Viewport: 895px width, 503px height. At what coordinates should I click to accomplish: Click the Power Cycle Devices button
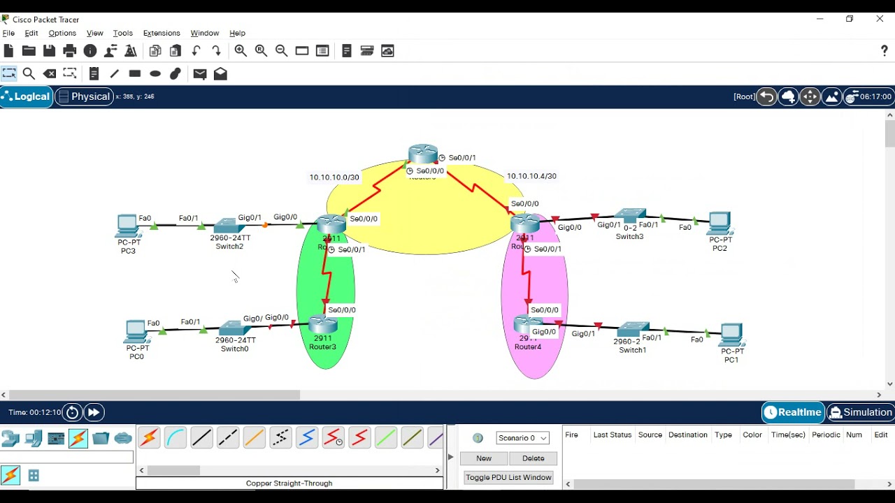click(72, 412)
